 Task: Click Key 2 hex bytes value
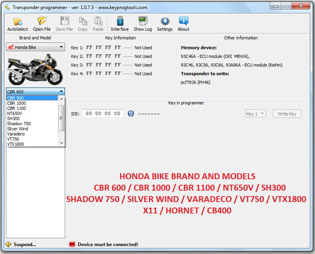104,56
